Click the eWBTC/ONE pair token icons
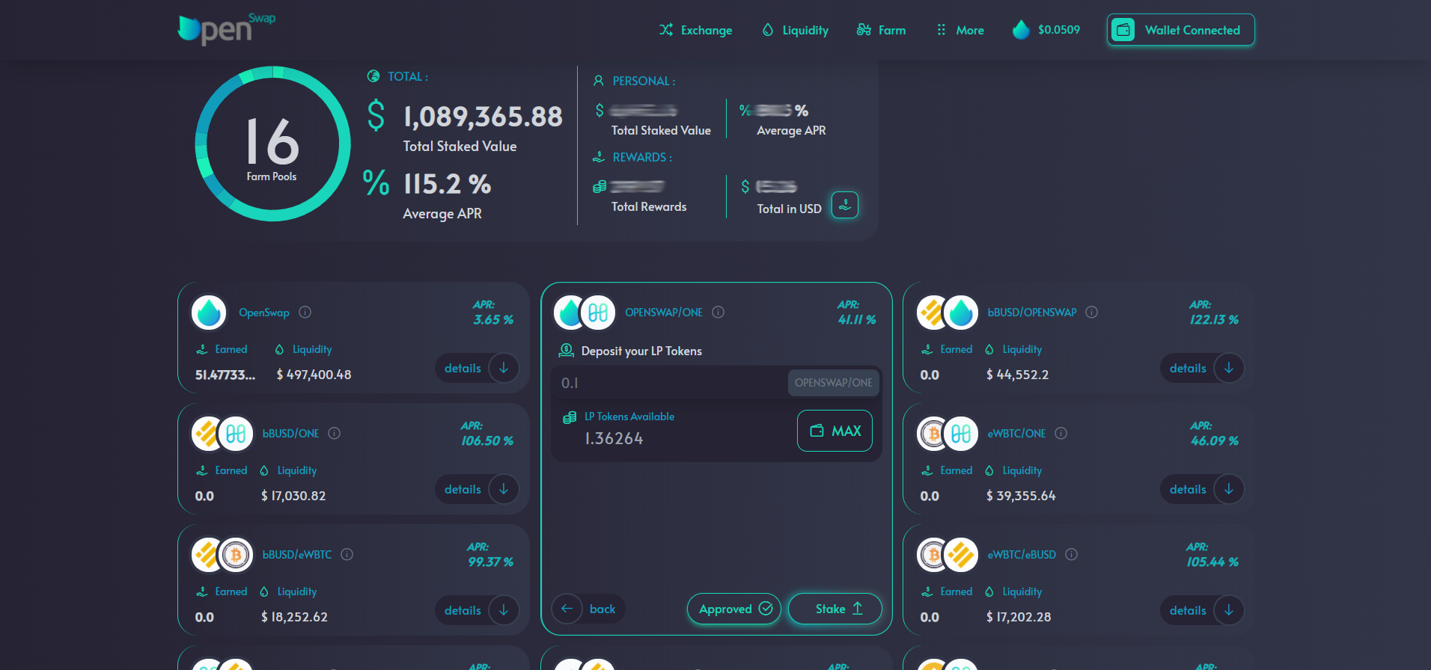The width and height of the screenshot is (1431, 670). (x=948, y=434)
